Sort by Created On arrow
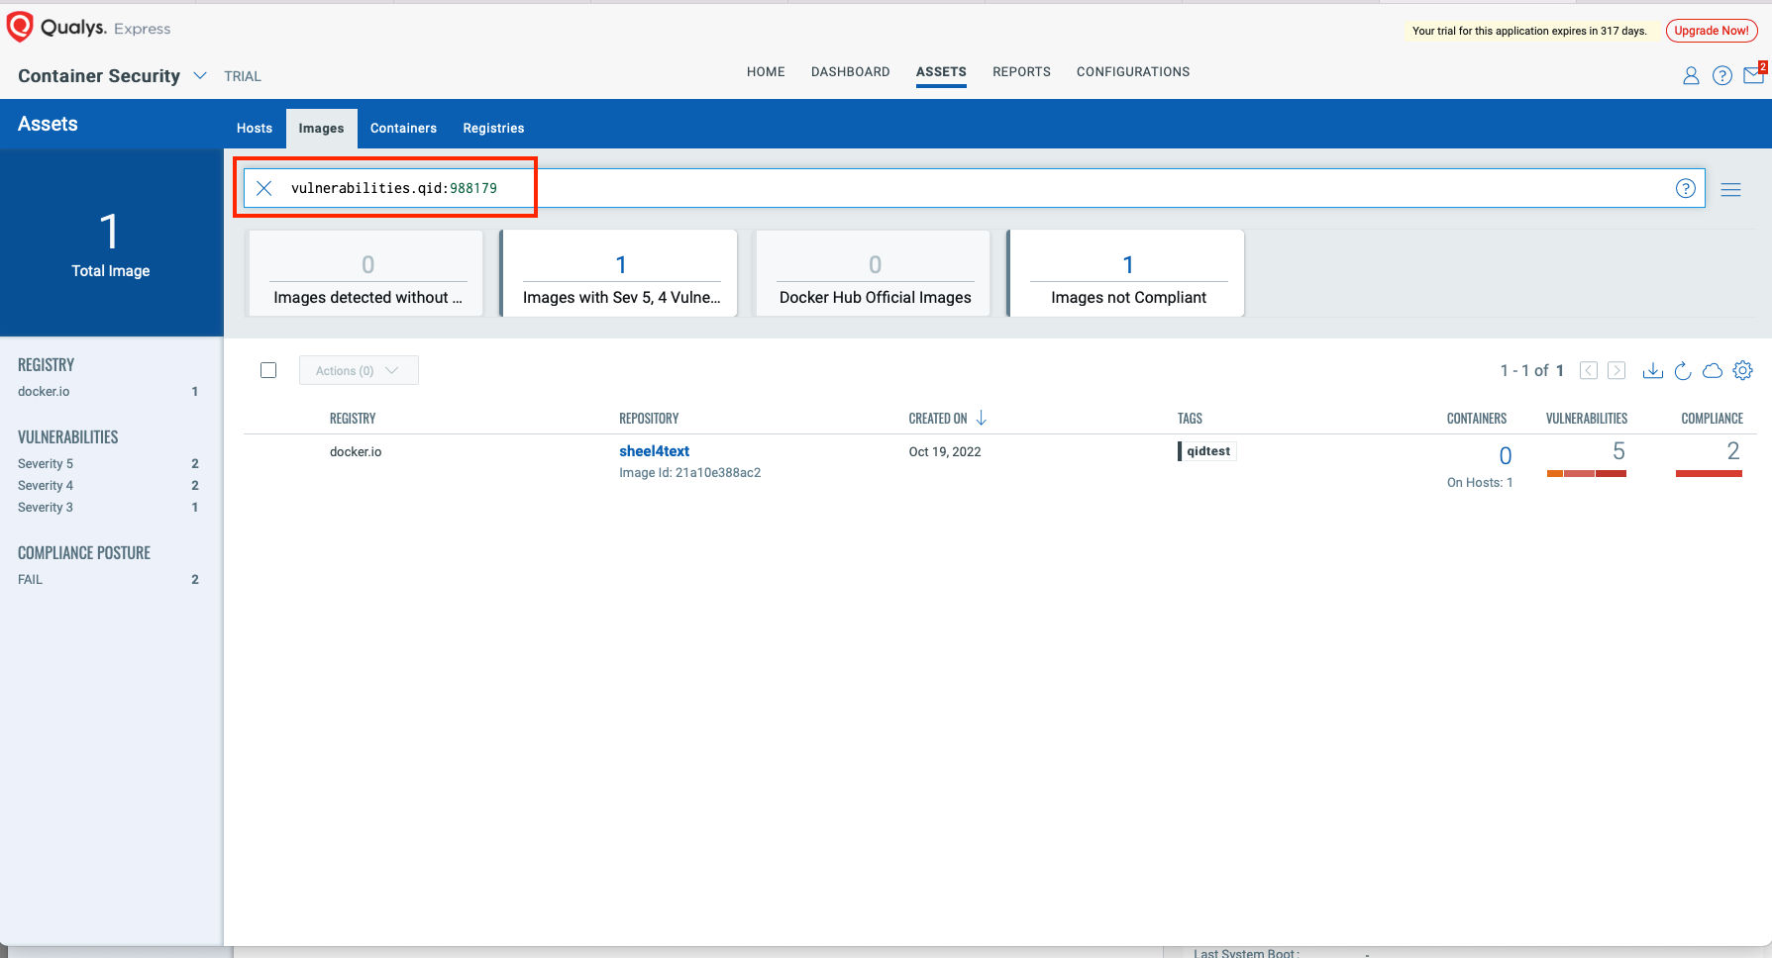This screenshot has width=1772, height=958. coord(981,419)
